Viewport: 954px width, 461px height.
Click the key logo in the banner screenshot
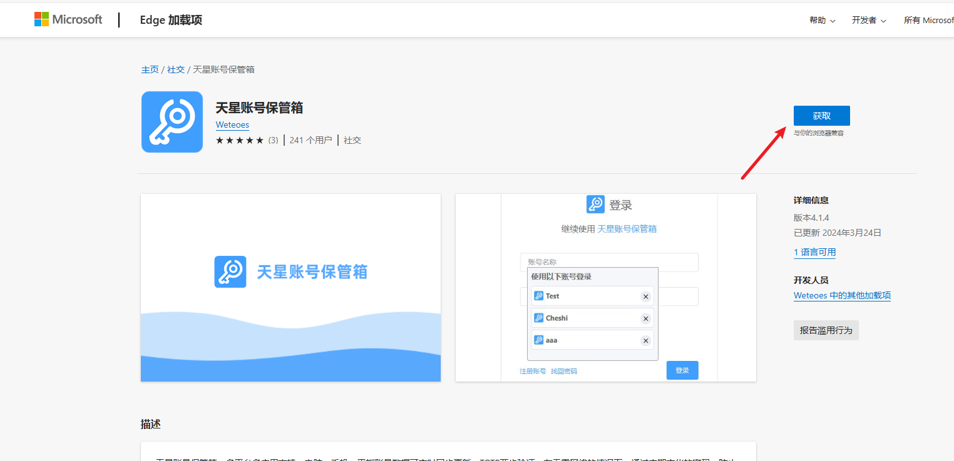[230, 271]
